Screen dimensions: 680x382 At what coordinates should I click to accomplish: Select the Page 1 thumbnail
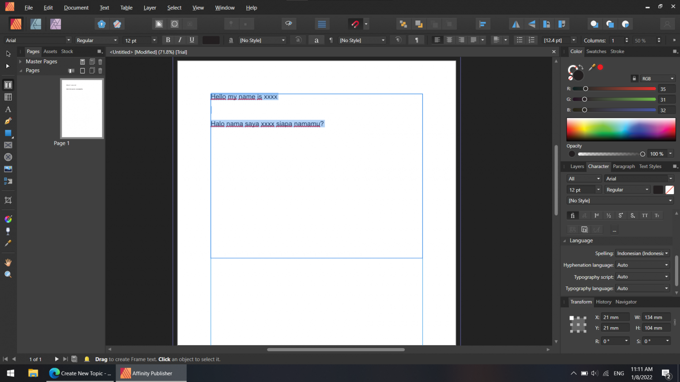[x=82, y=108]
